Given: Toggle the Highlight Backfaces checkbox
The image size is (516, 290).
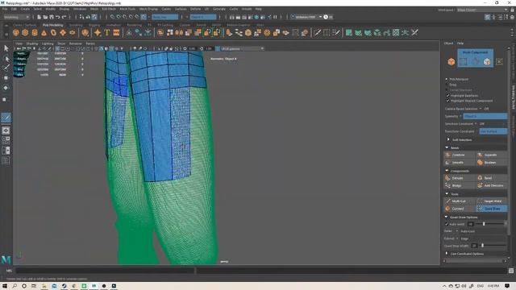Looking at the screenshot, I should 447,95.
